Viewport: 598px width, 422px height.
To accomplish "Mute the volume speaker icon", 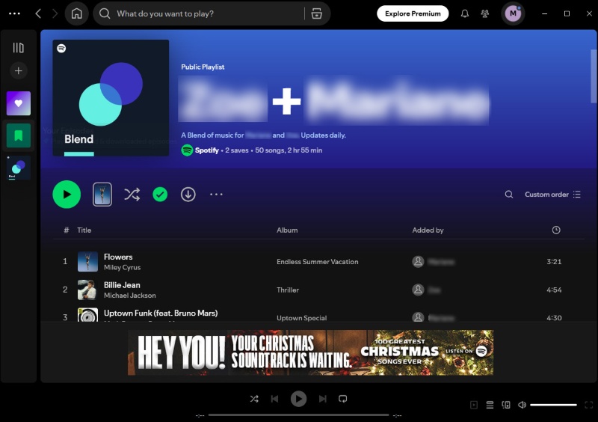I will (x=522, y=405).
